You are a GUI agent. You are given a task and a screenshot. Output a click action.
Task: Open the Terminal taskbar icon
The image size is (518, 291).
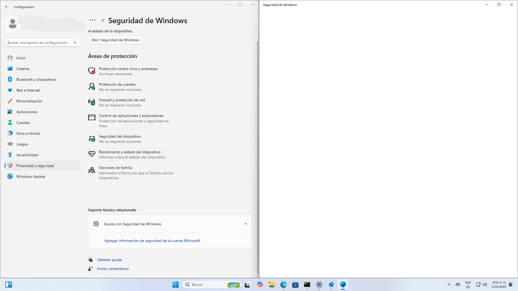pos(307,285)
